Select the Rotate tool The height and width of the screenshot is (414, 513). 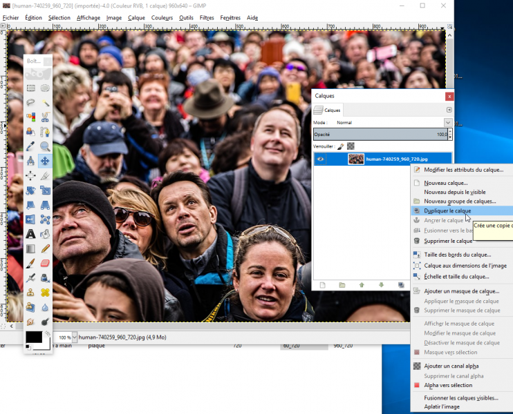coord(30,190)
